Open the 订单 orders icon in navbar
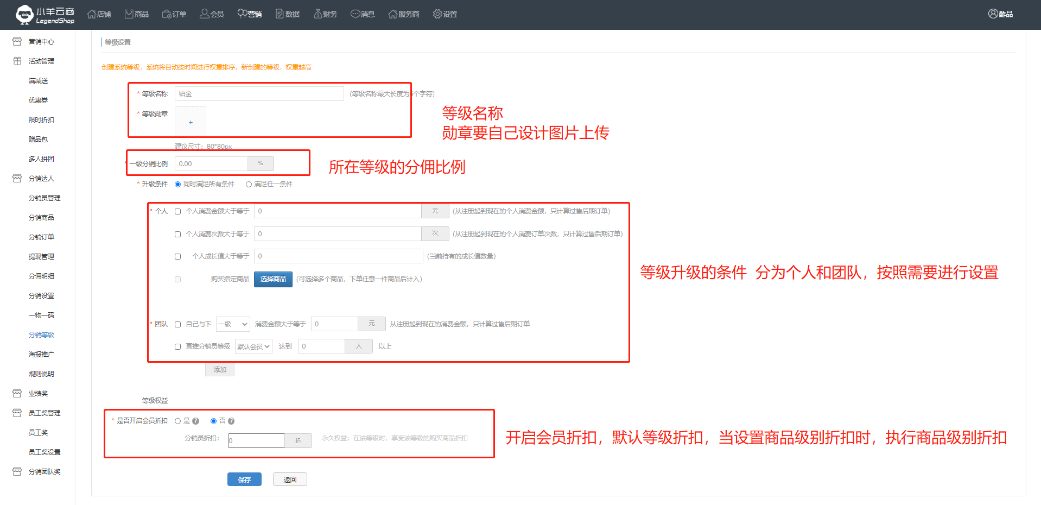Viewport: 1041px width, 505px height. 167,14
